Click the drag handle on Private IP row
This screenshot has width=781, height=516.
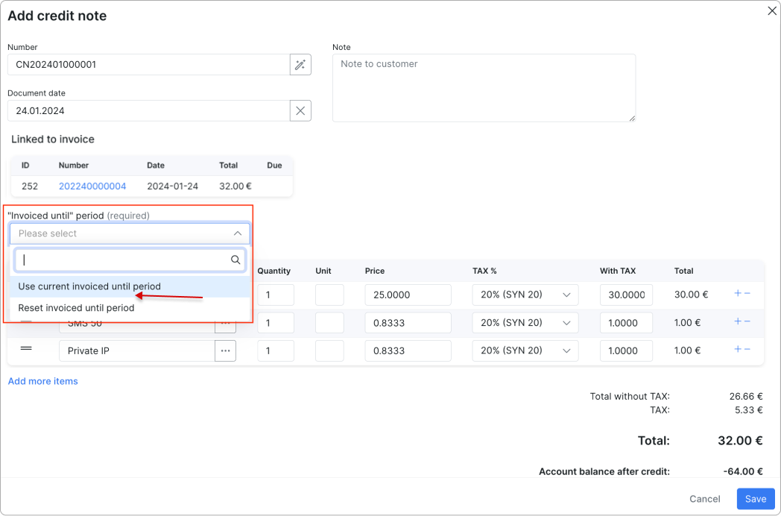coord(26,348)
